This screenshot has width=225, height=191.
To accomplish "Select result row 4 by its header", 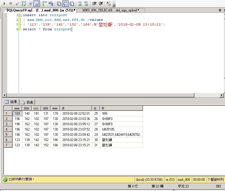I will (8, 129).
